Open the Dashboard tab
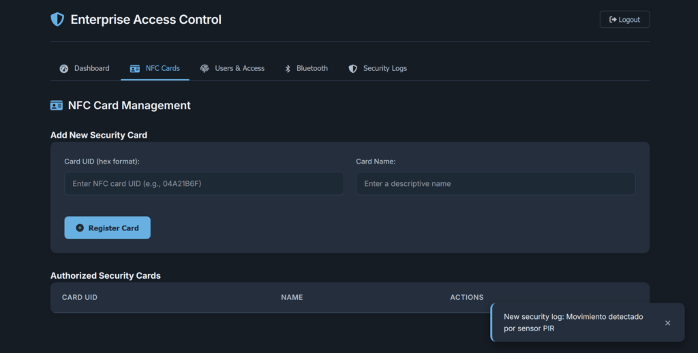The image size is (698, 353). [x=85, y=69]
